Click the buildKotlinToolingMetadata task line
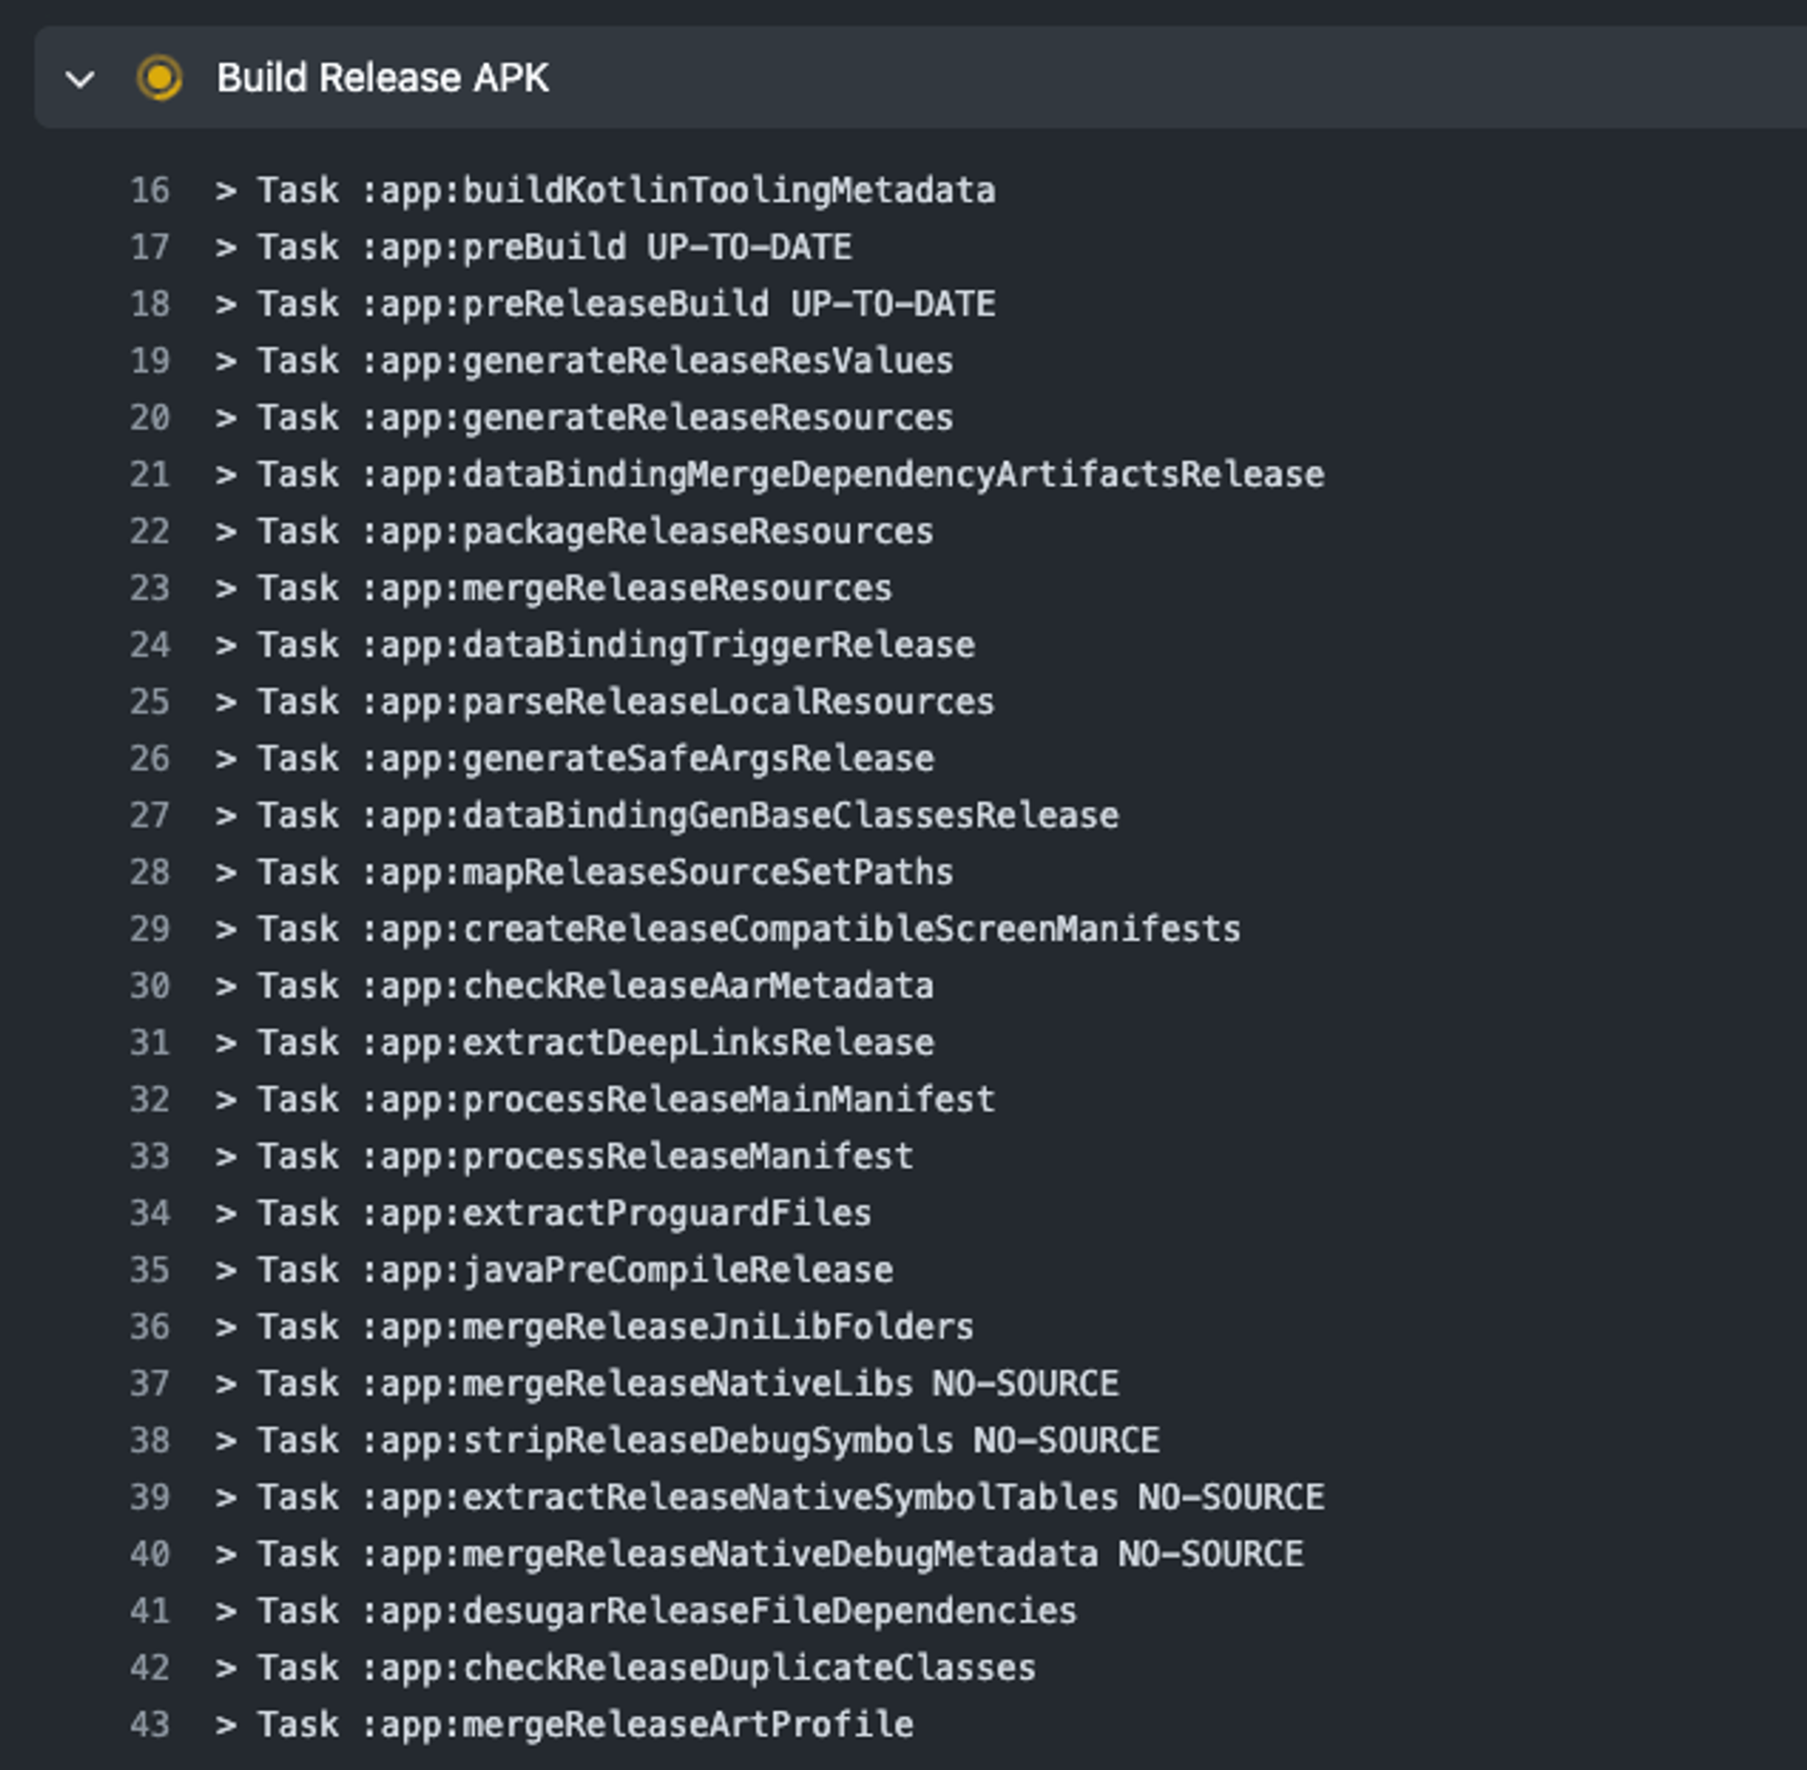 point(604,191)
